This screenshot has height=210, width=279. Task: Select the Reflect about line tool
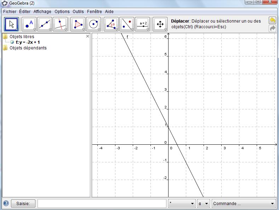point(127,24)
